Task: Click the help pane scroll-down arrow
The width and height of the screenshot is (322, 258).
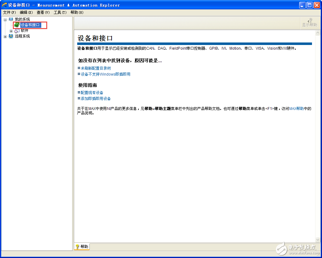Action: click(318, 240)
